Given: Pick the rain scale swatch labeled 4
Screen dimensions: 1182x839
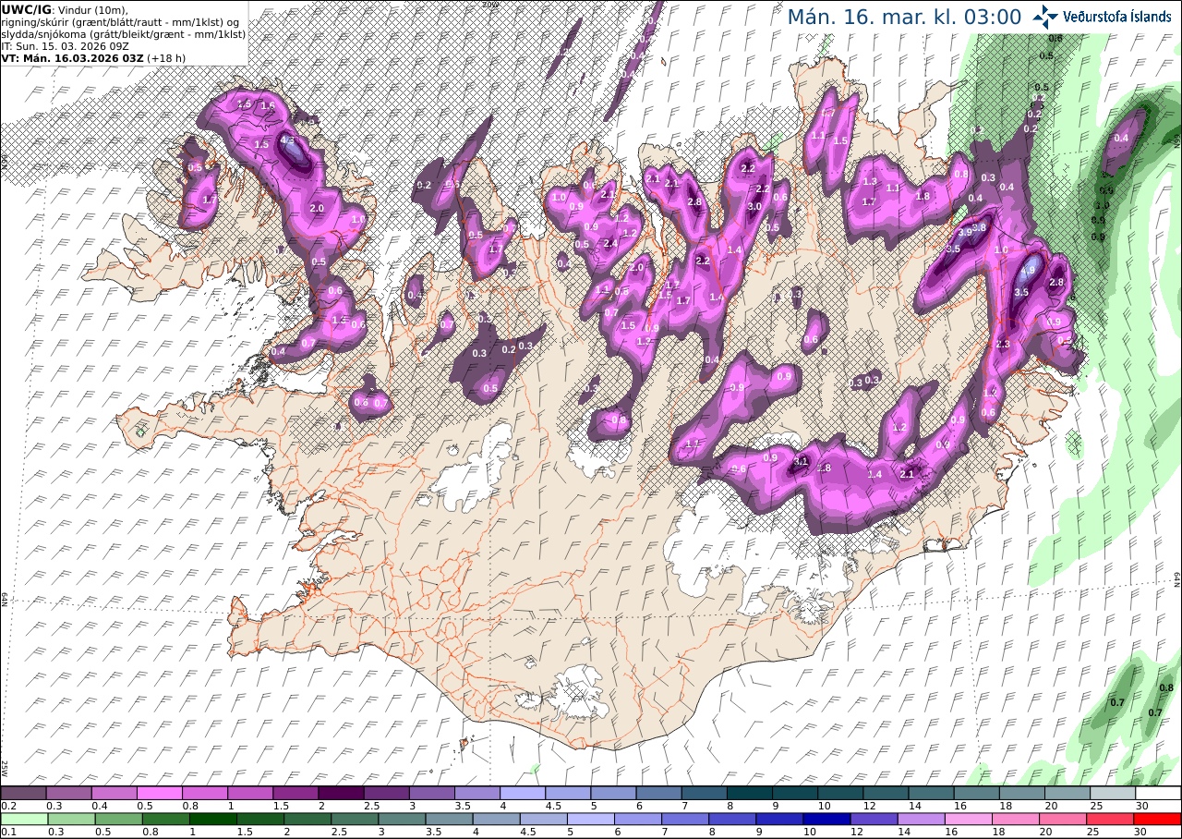Looking at the screenshot, I should (x=498, y=819).
